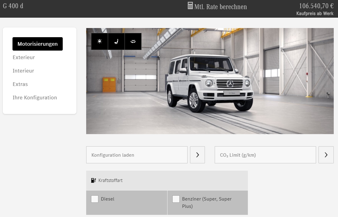Viewport: 338px width, 217px height.
Task: Open Mtl. Rate berechnen link
Action: (220, 7)
